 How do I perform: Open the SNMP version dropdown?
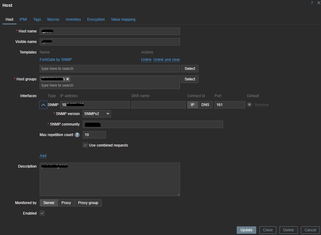tap(97, 114)
